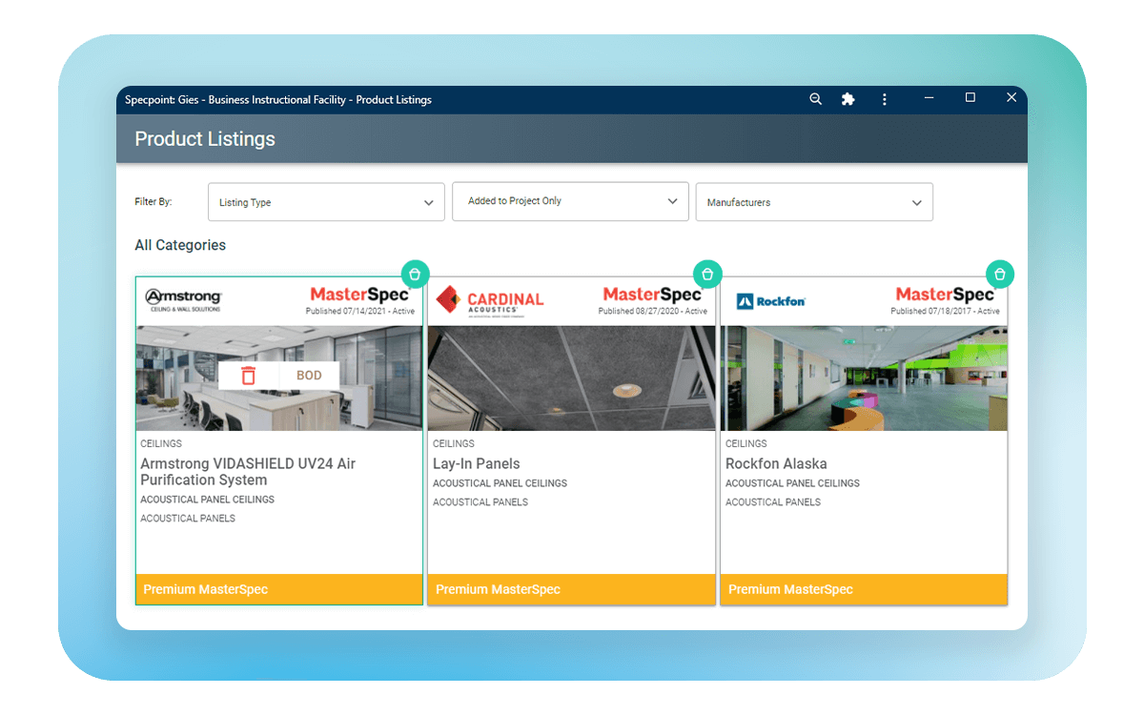Click the All Categories heading
1144x715 pixels.
pos(180,245)
